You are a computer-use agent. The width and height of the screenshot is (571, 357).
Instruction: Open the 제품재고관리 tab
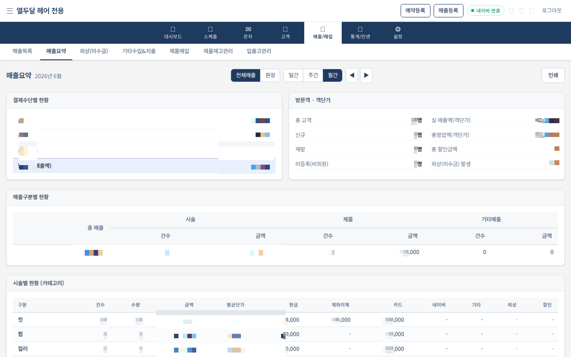pos(218,51)
